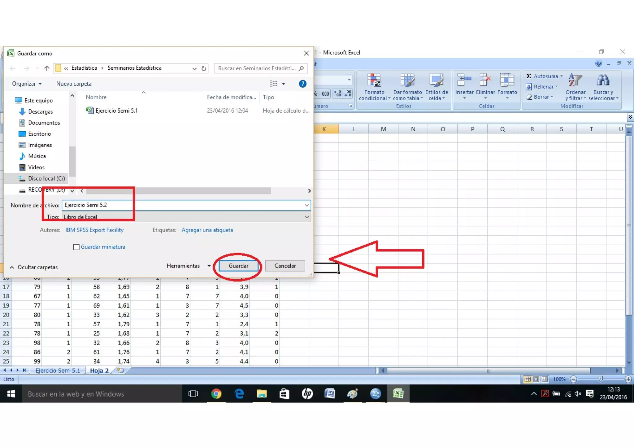
Task: Select column M header in Excel
Action: (x=383, y=129)
